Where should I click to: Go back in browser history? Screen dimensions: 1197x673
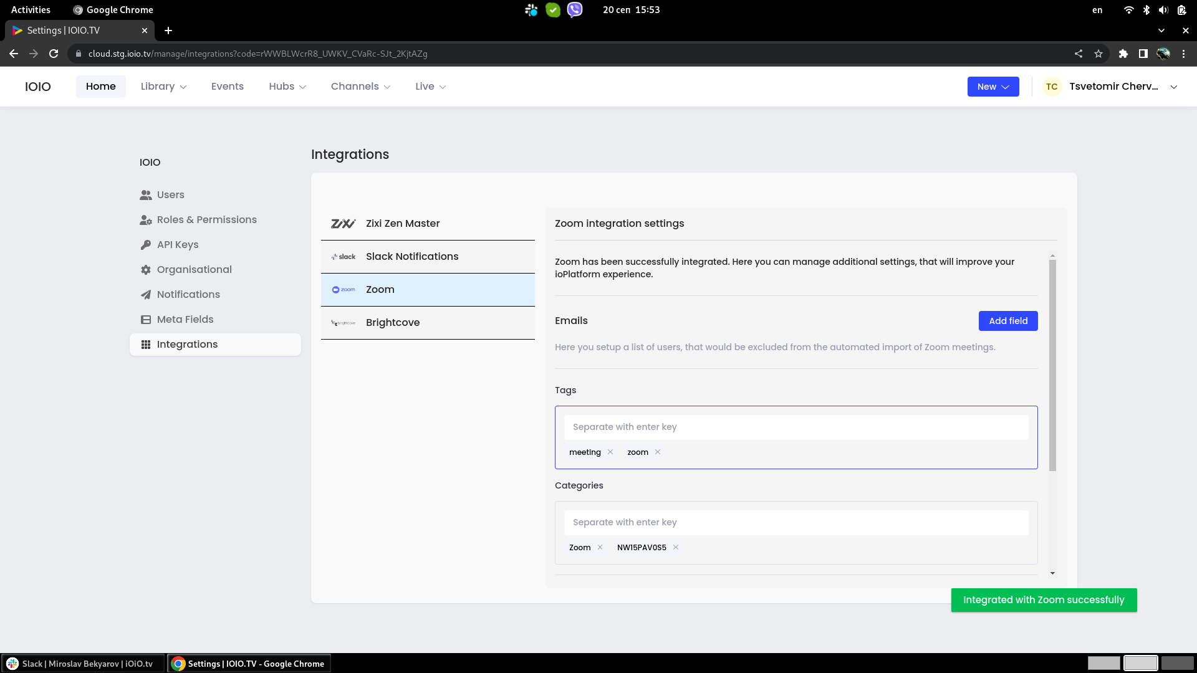tap(14, 54)
